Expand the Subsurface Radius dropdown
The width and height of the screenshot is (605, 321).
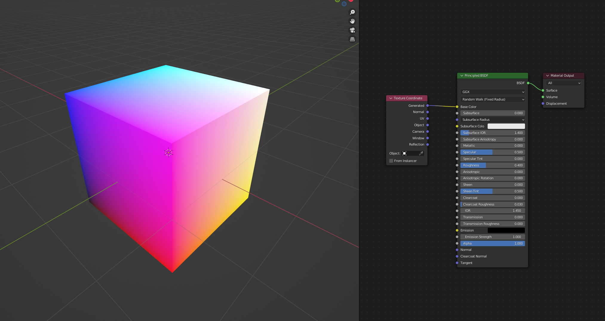(x=493, y=120)
